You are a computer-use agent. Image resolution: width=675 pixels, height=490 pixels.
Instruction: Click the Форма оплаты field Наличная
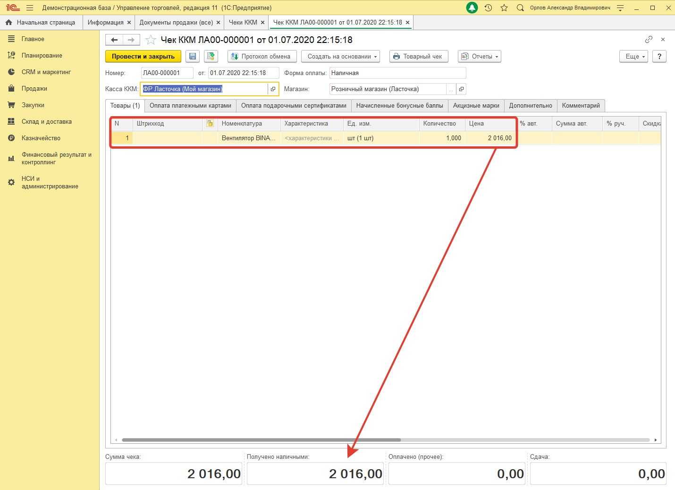(397, 73)
